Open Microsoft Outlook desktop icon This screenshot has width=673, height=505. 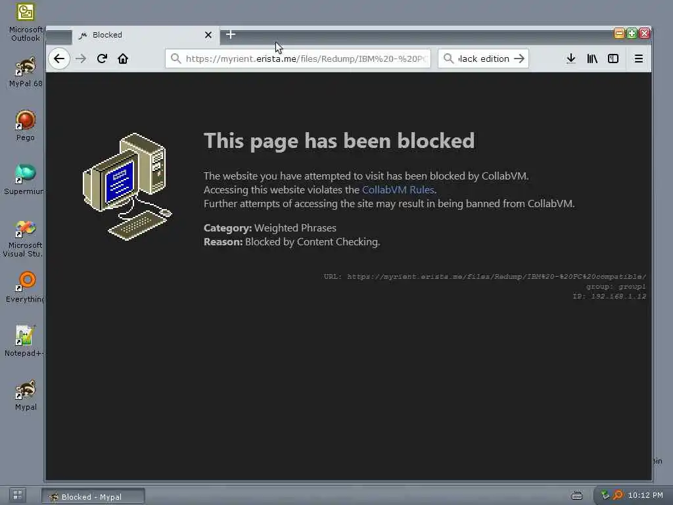tap(26, 22)
